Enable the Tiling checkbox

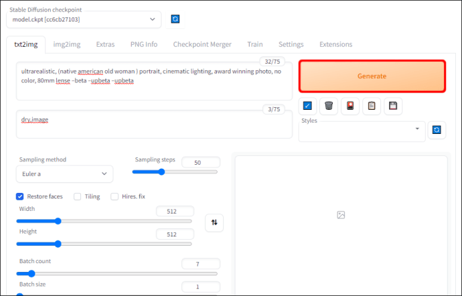(x=77, y=196)
